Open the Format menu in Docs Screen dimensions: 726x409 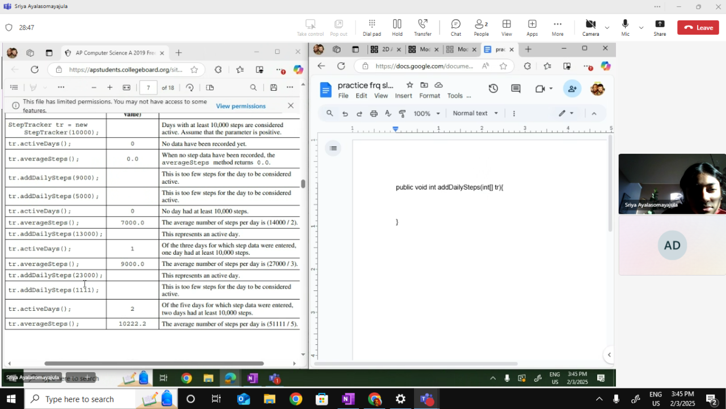tap(429, 96)
